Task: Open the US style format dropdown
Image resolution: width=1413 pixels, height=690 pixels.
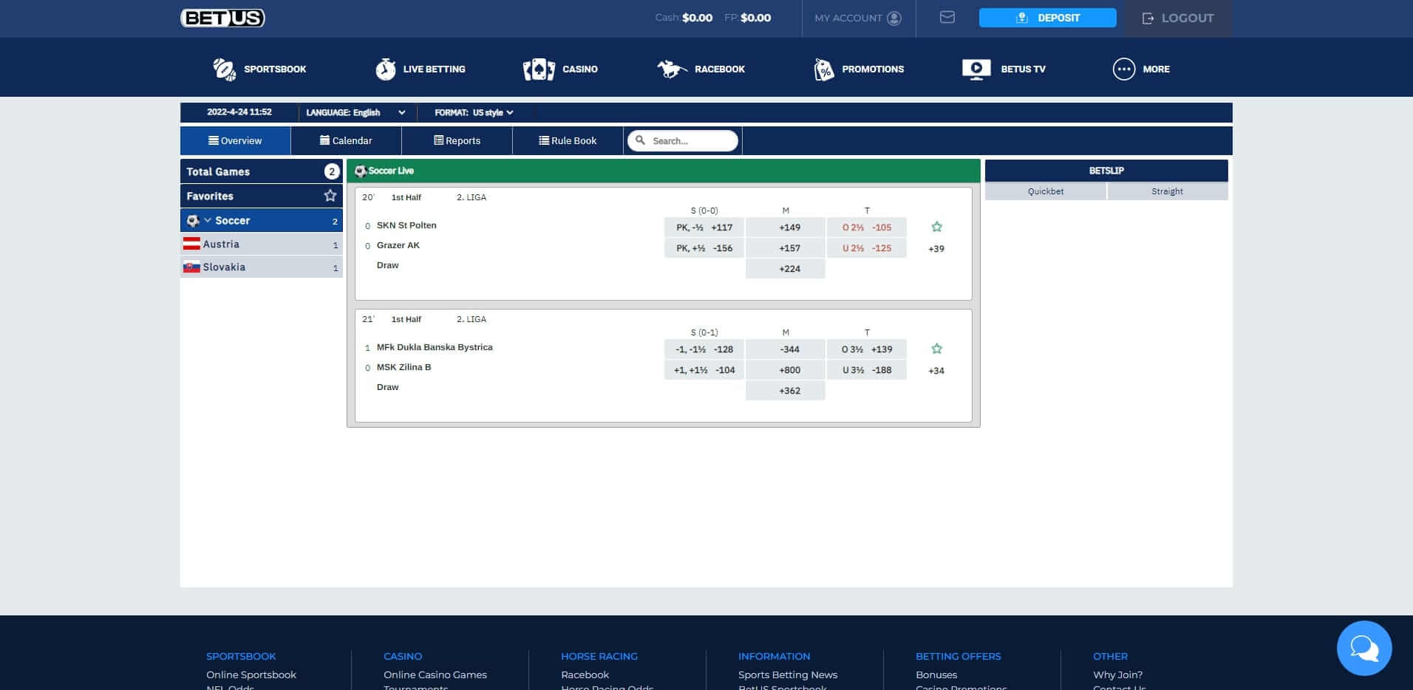Action: pyautogui.click(x=490, y=113)
